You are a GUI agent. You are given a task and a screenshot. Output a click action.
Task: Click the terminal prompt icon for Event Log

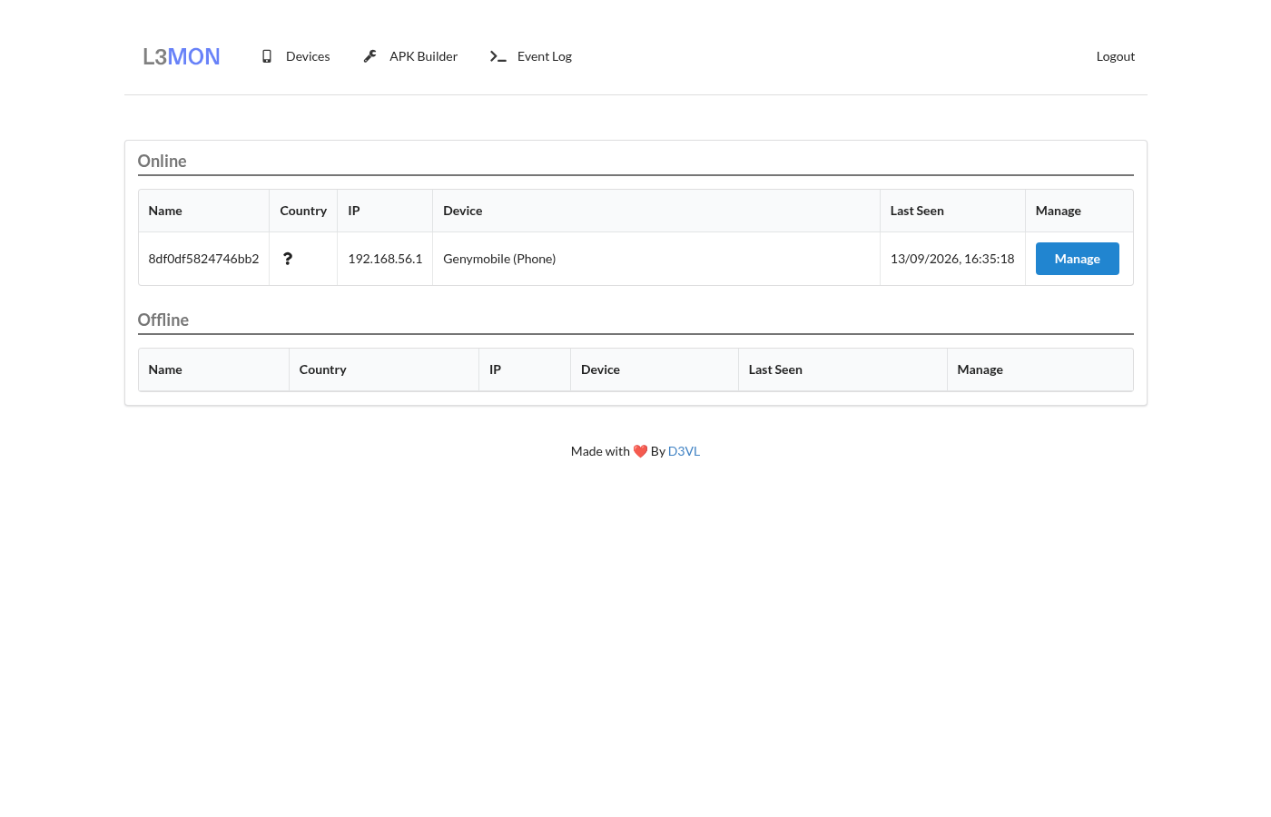pos(498,56)
